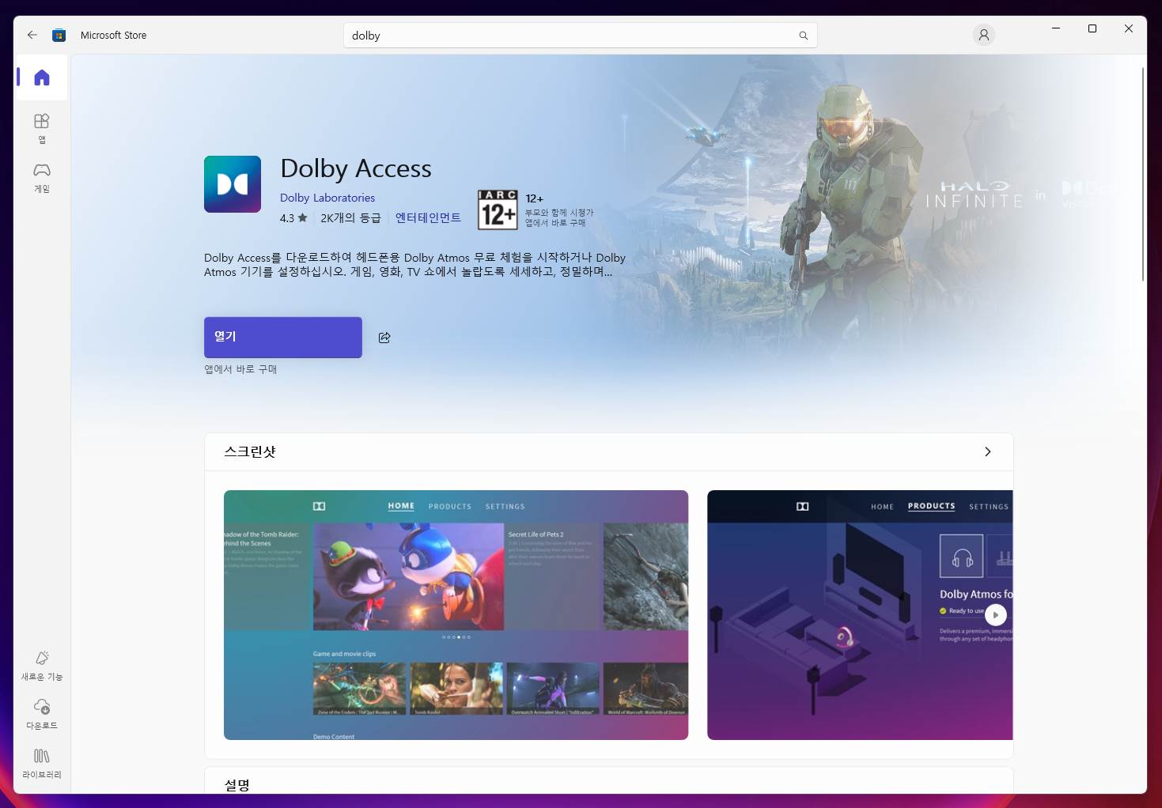
Task: Click the app description paragraph
Action: (414, 265)
